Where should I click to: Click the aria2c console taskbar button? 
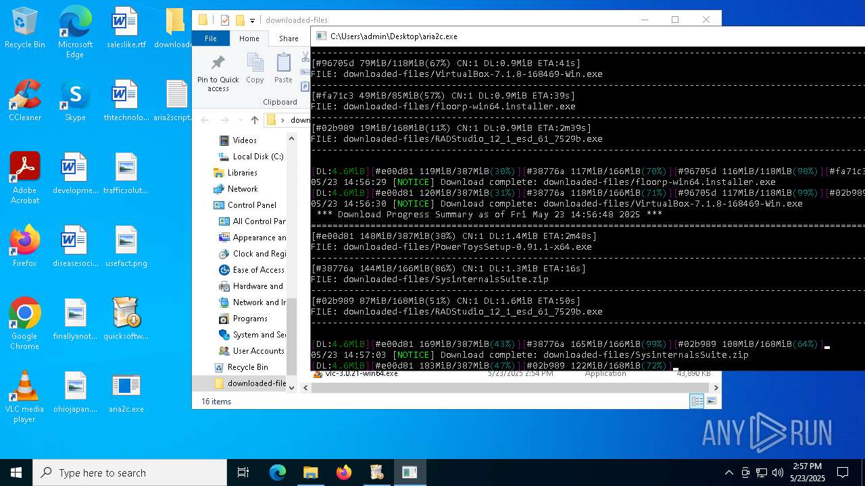[x=410, y=473]
